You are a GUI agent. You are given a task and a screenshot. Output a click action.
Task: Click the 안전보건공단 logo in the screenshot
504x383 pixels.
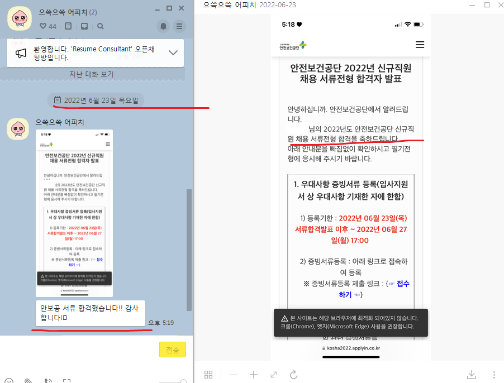tap(293, 46)
